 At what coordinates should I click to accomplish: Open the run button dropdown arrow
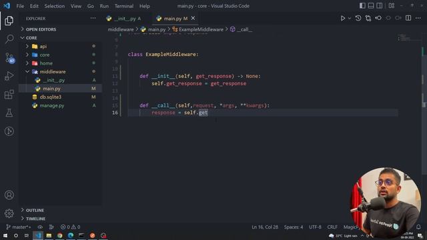click(x=350, y=18)
